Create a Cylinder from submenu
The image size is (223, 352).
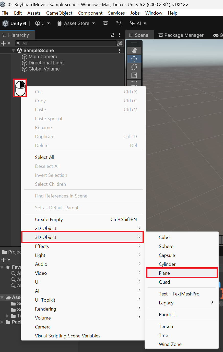pos(182,264)
